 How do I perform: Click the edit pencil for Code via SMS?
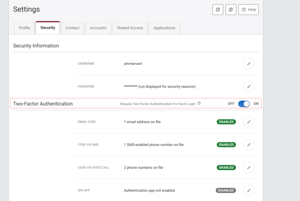[x=248, y=145]
